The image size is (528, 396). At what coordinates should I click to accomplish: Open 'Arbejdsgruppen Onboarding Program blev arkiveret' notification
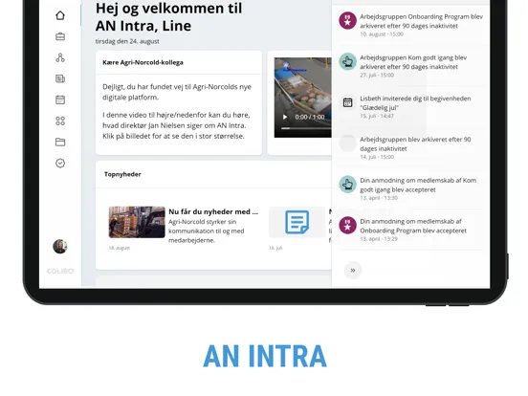410,25
